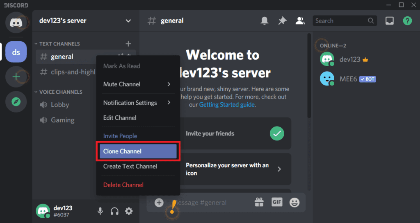Click the Add a Server plus icon
420x223 pixels.
click(16, 77)
